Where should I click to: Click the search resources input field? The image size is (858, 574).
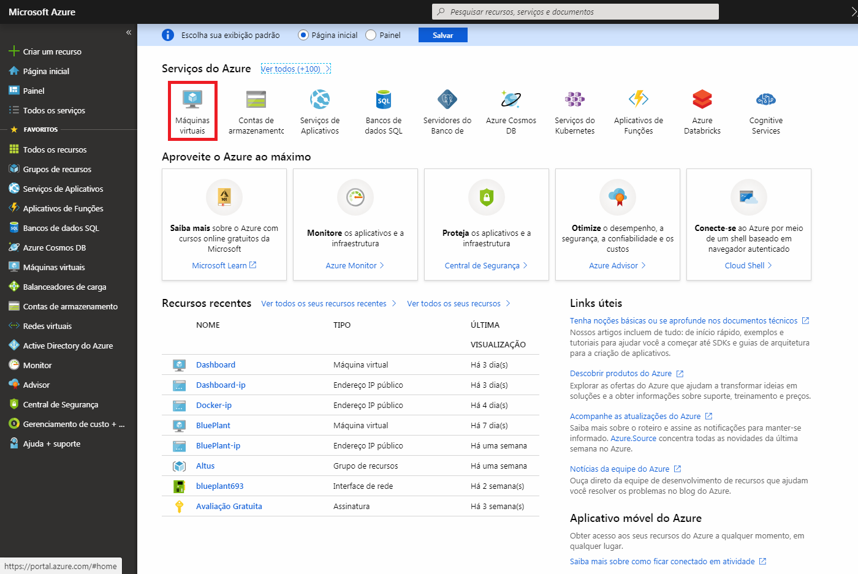[x=575, y=12]
